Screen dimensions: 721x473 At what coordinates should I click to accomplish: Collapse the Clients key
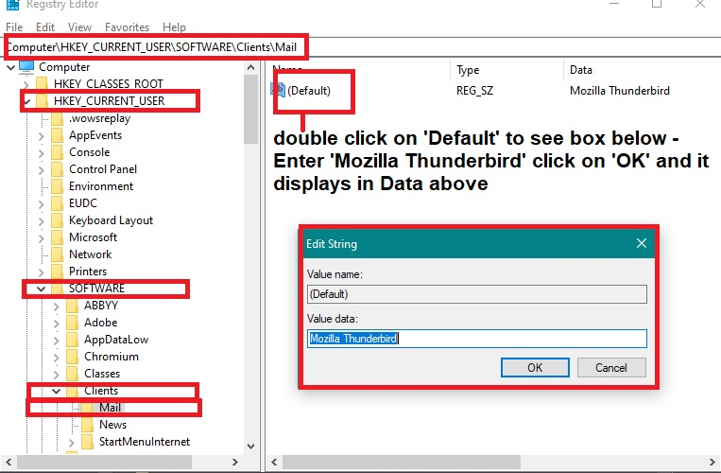pos(56,391)
